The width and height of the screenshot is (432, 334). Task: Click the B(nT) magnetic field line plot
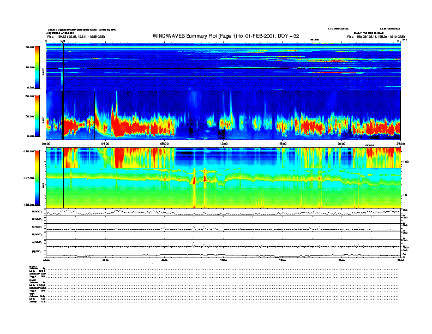[223, 252]
